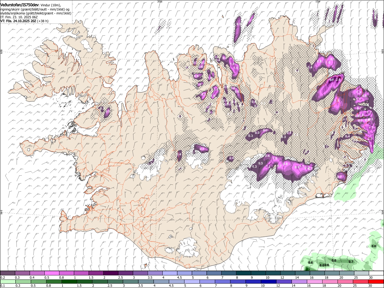Image resolution: width=384 pixels, height=288 pixels.
Task: Click the blue 8 swatch in the bottom legend row
Action: 238,282
